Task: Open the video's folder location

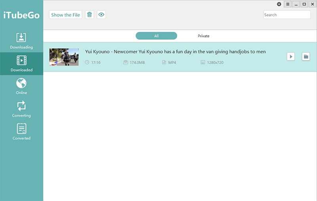Action: click(306, 57)
